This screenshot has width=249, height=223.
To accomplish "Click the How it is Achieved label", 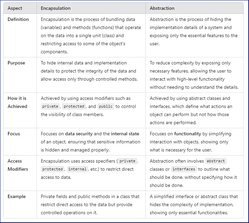I will pos(18,102).
